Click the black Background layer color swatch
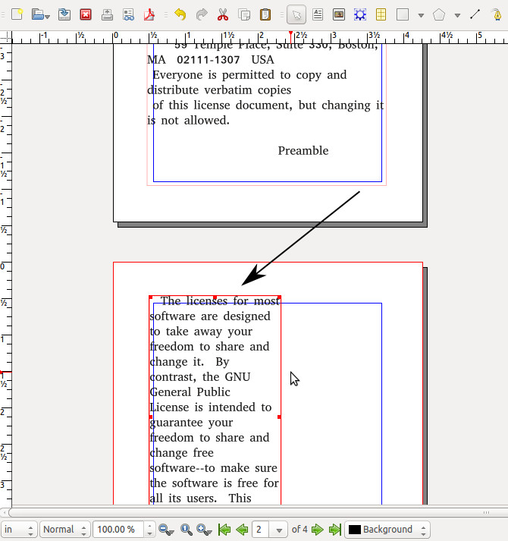The height and width of the screenshot is (541, 508). (x=354, y=530)
